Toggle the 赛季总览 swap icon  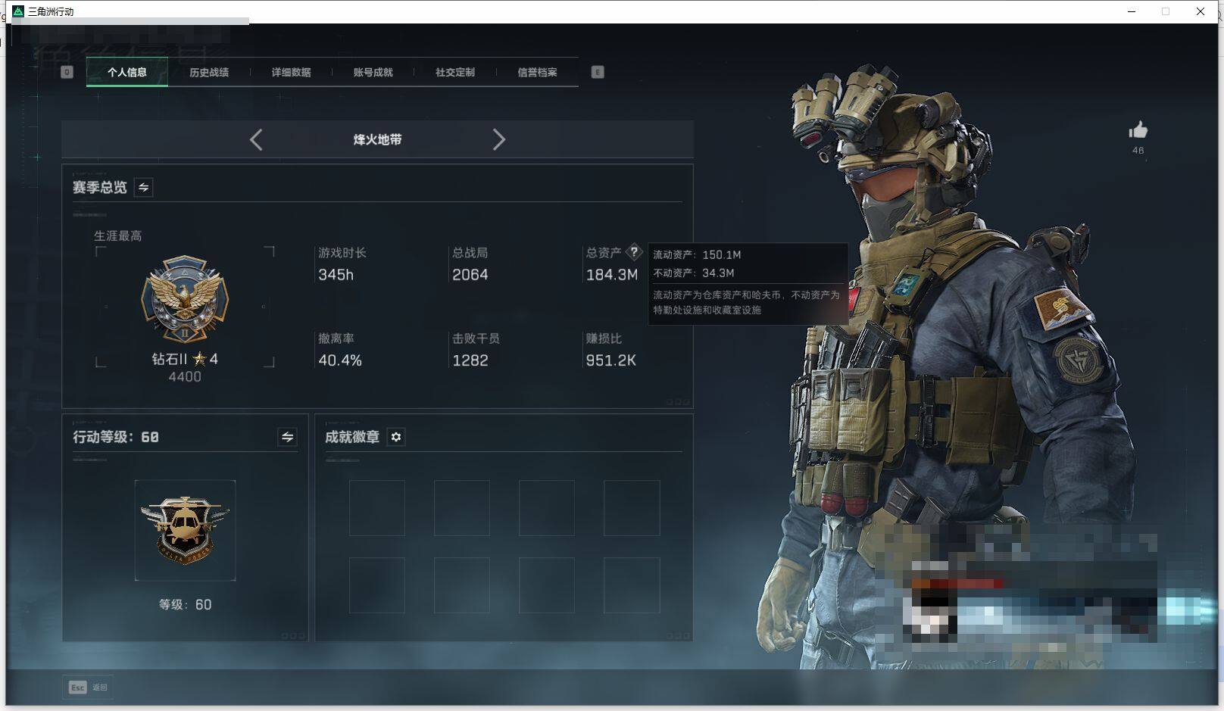coord(143,187)
